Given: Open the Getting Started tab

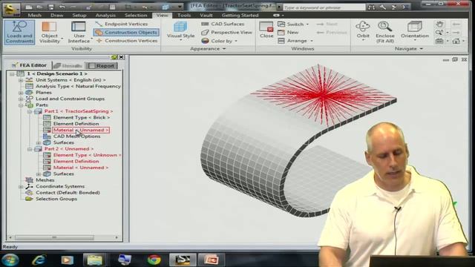Looking at the screenshot, I should coord(240,15).
